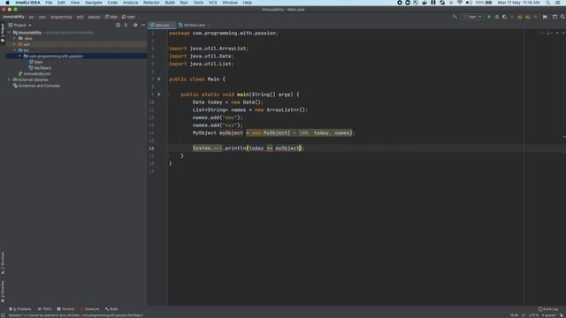Open the Refactor menu
The height and width of the screenshot is (318, 566).
click(x=151, y=3)
